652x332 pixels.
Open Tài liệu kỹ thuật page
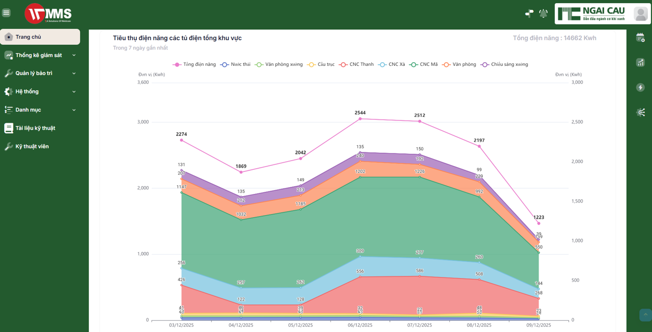(35, 128)
